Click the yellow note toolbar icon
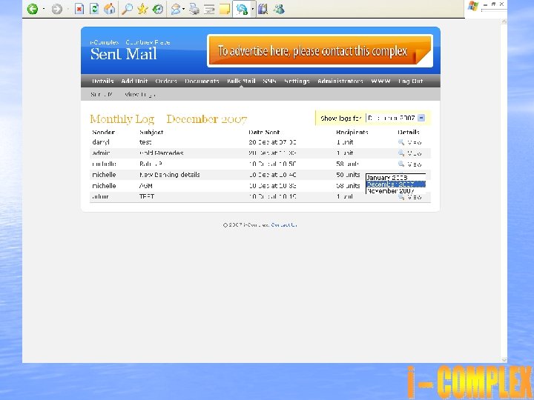The width and height of the screenshot is (534, 400). 225,9
